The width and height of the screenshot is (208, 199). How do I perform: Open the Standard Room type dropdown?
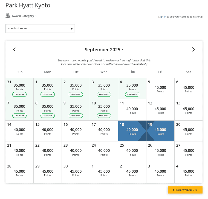tap(40, 29)
